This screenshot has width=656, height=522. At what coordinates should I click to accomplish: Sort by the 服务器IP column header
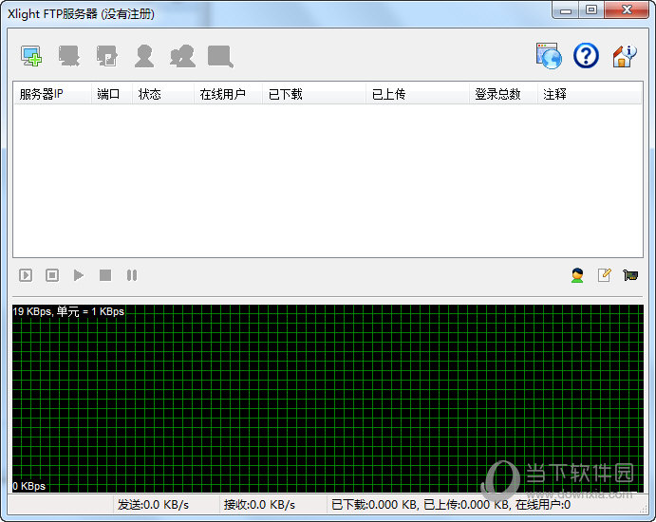tap(52, 94)
